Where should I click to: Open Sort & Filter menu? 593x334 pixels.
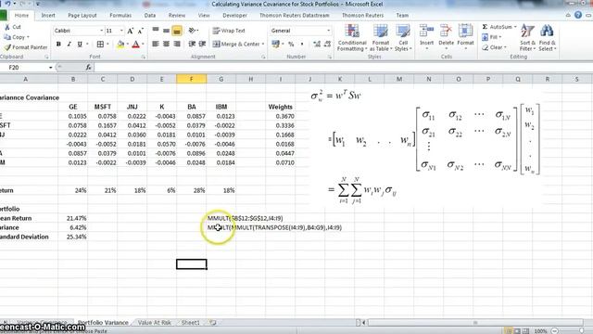click(527, 38)
